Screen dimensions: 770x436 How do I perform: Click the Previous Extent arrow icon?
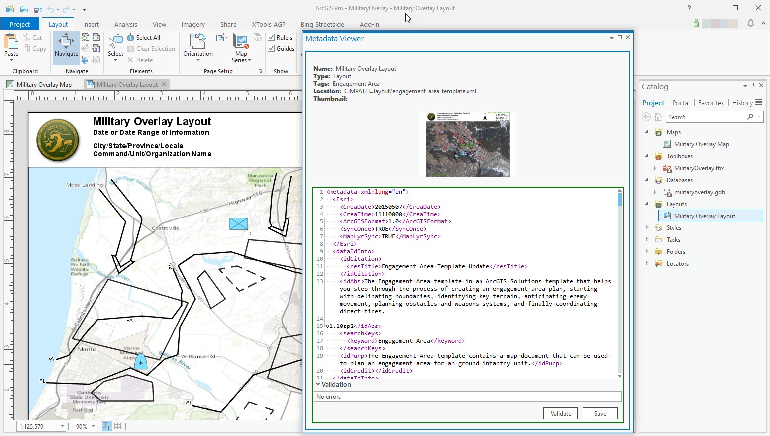tap(85, 59)
